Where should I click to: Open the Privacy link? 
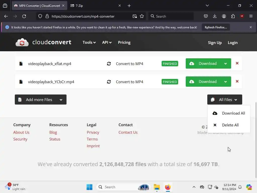(93, 132)
